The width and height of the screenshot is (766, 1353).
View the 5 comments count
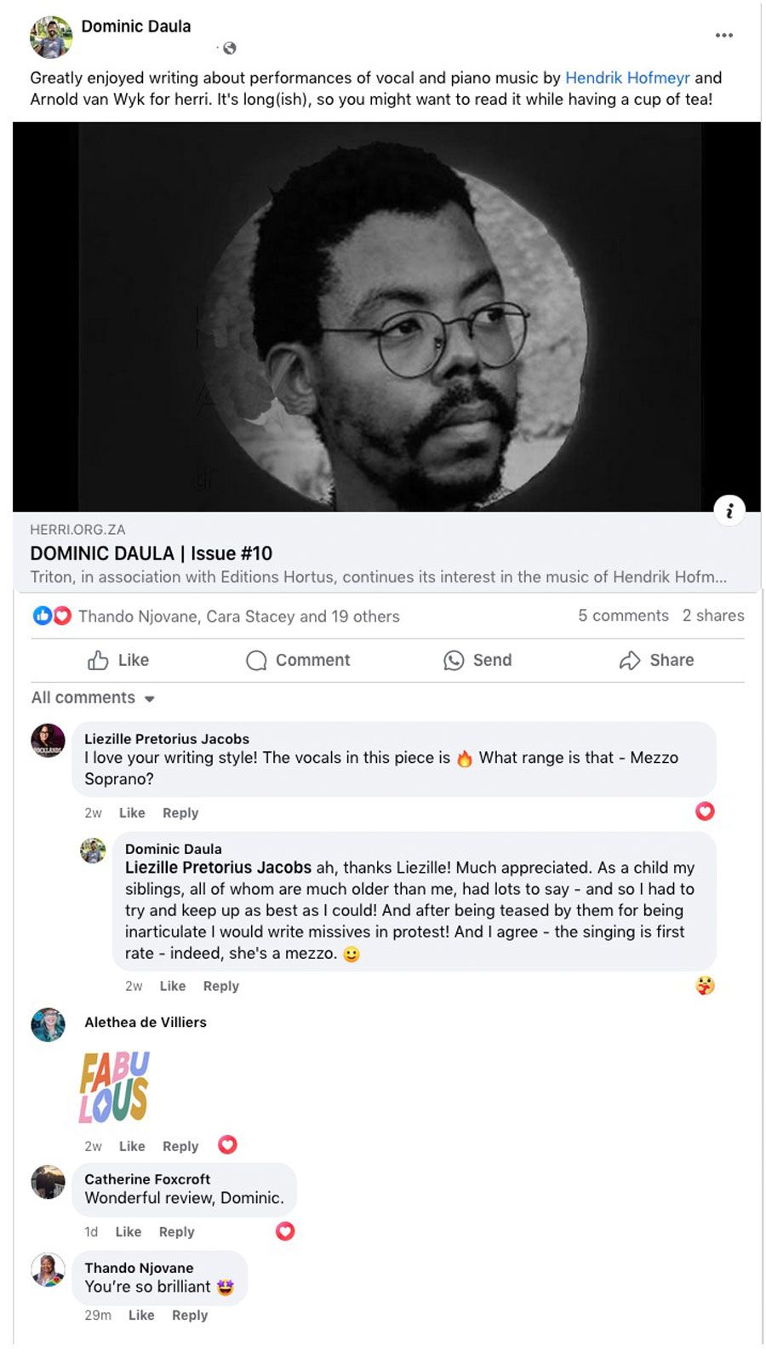pos(623,616)
